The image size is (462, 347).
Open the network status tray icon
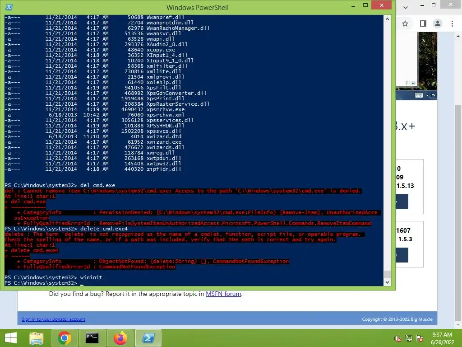pyautogui.click(x=409, y=338)
